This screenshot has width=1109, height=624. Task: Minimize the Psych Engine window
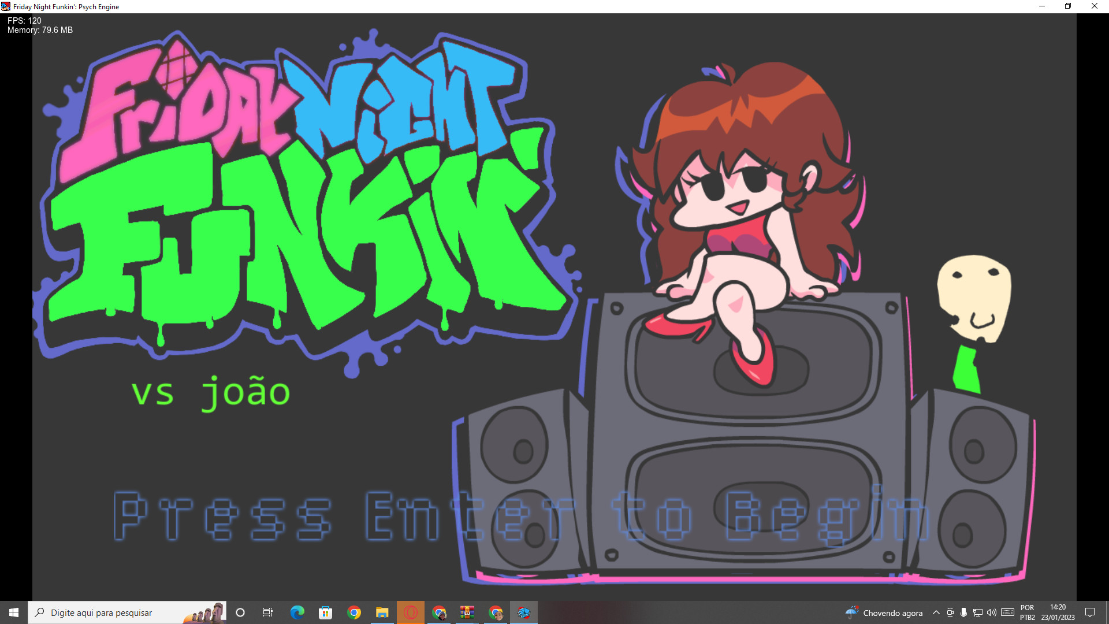point(1041,6)
